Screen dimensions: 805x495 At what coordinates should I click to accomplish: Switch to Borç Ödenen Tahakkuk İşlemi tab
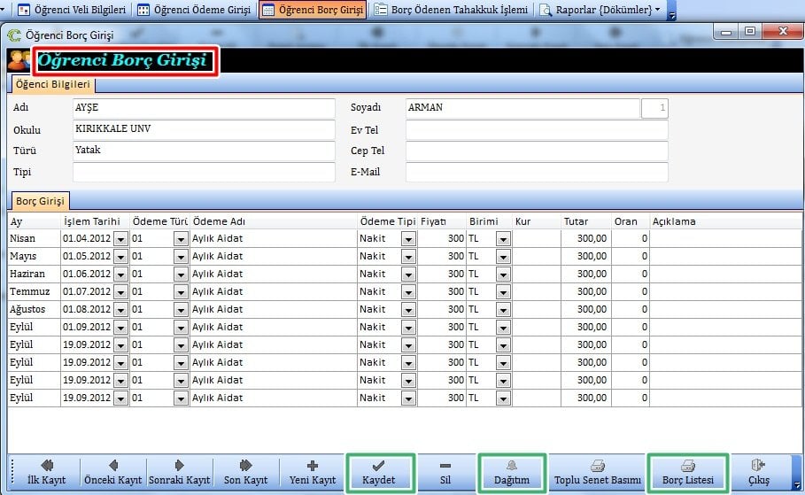pos(452,11)
